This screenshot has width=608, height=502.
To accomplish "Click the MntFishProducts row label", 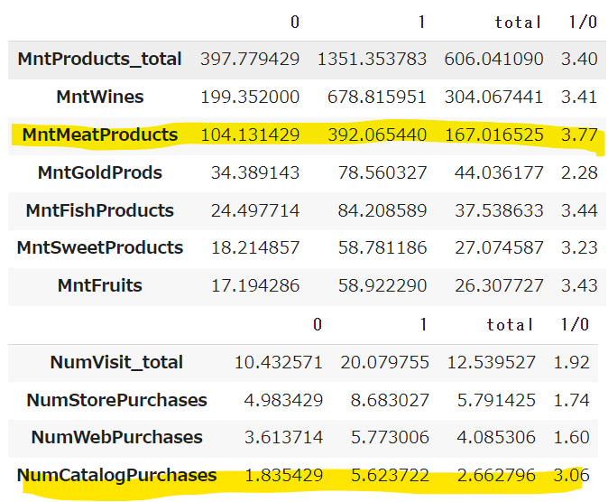I will pos(99,210).
